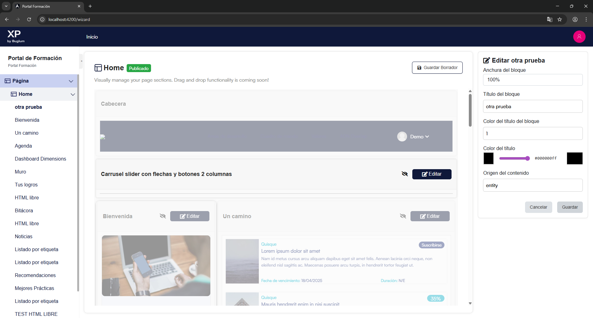This screenshot has height=318, width=593.
Task: Click the purple opacity slider
Action: (515, 158)
